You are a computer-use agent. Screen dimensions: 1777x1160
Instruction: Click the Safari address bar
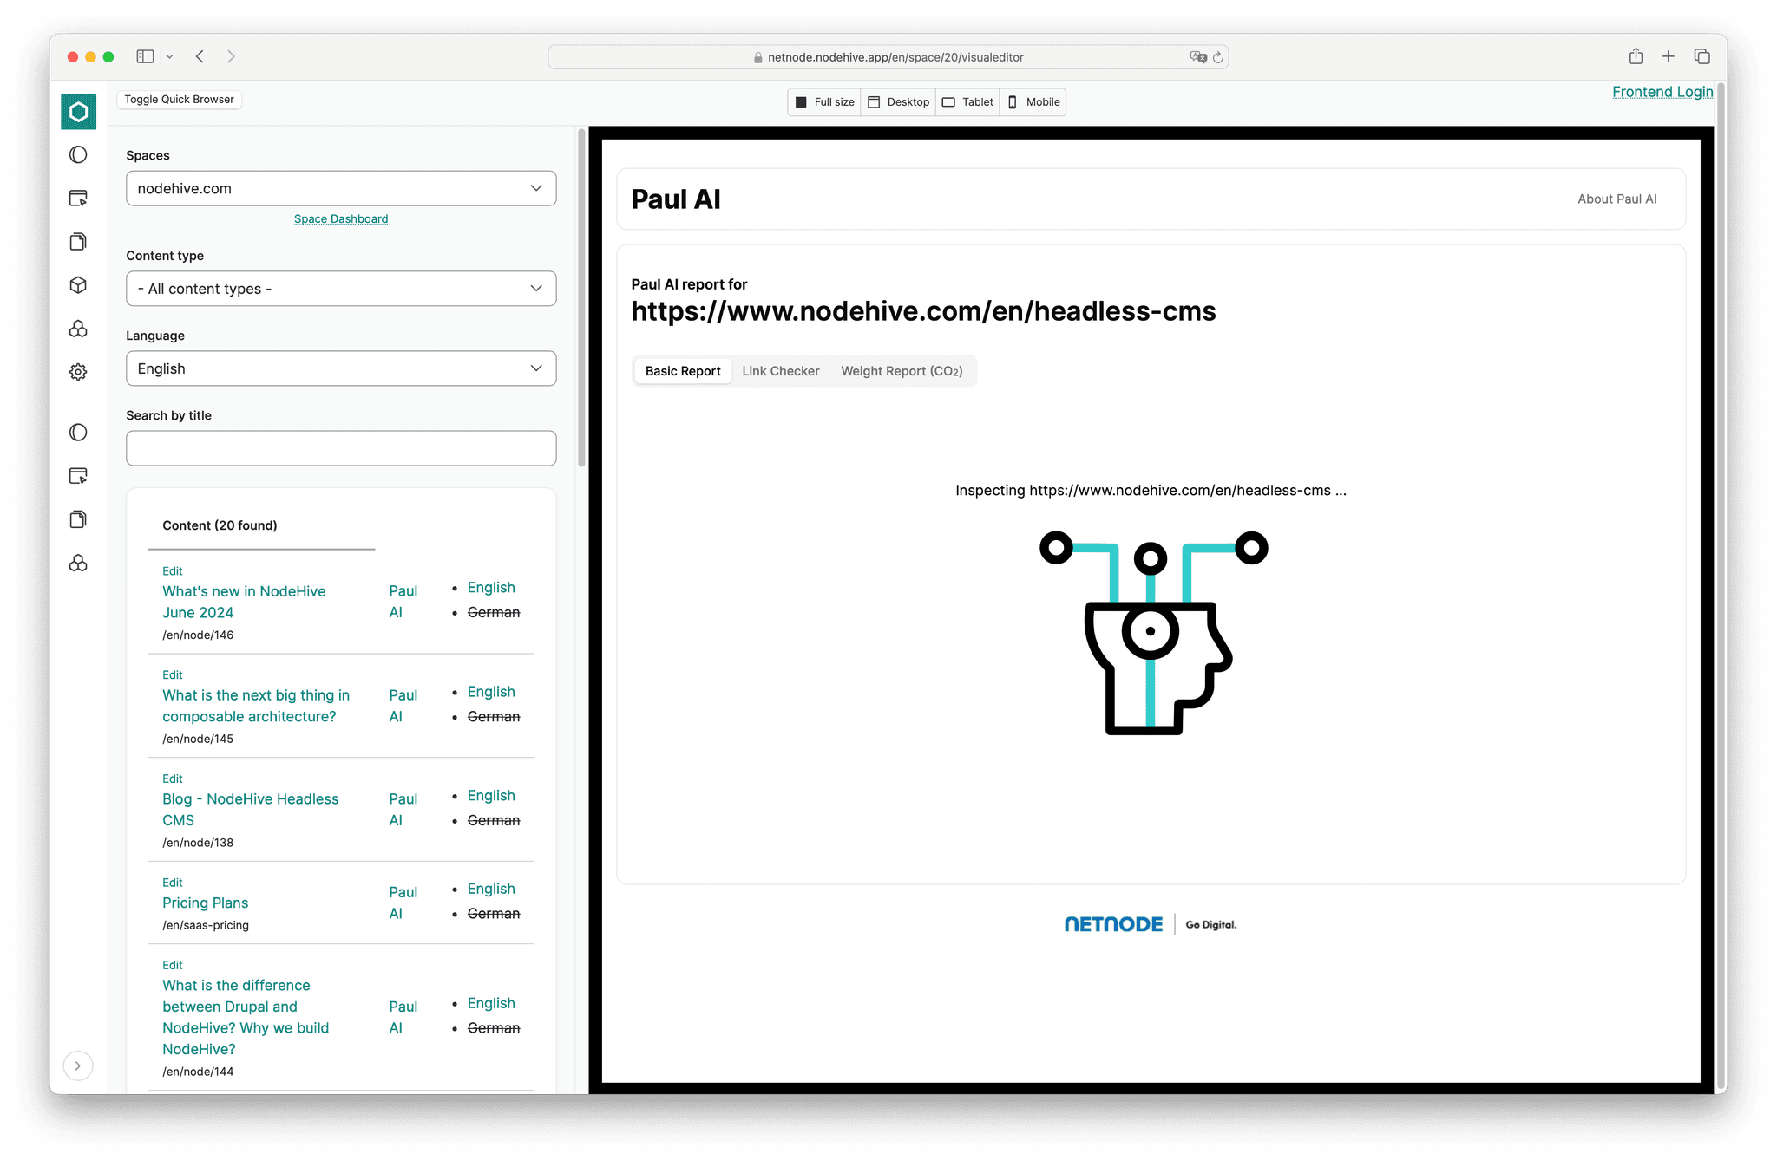(x=888, y=57)
